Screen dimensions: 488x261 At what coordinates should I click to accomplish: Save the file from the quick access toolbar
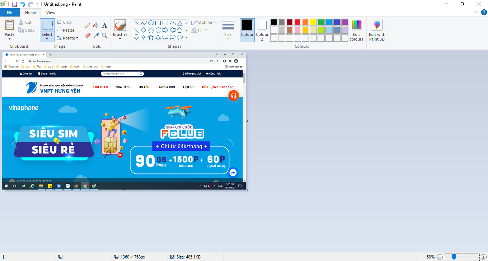(x=15, y=4)
